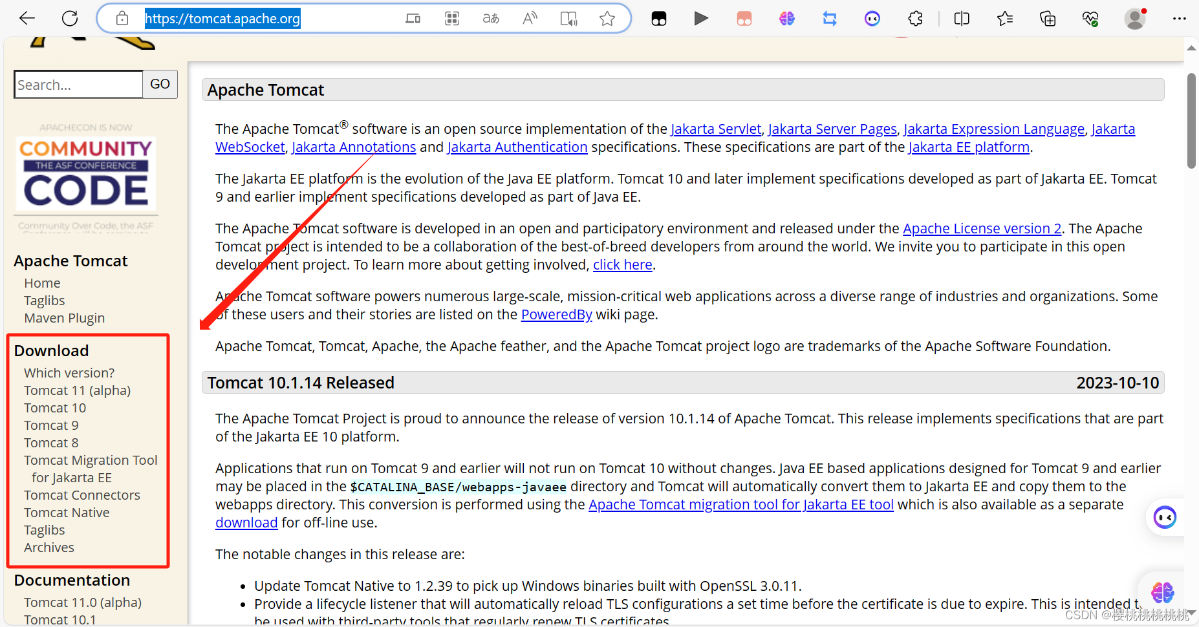The width and height of the screenshot is (1199, 627).
Task: Open the PoweredBy wiki link
Action: [557, 315]
